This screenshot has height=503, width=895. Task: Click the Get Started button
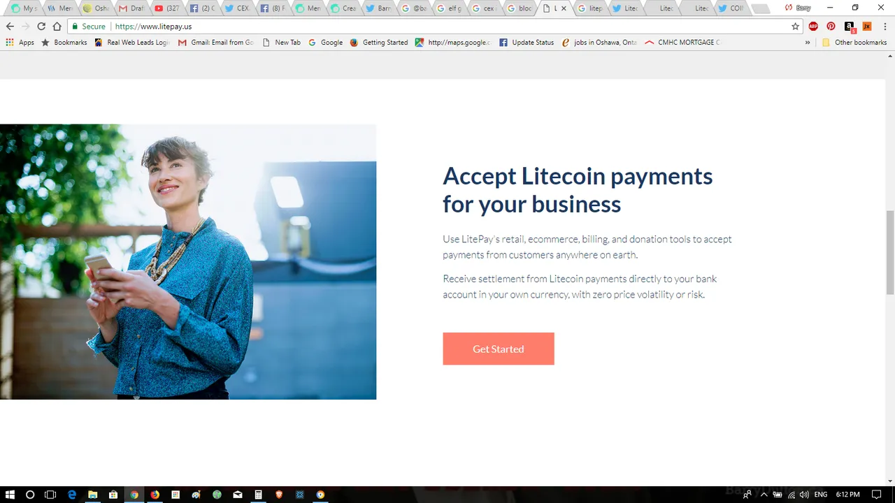tap(498, 349)
